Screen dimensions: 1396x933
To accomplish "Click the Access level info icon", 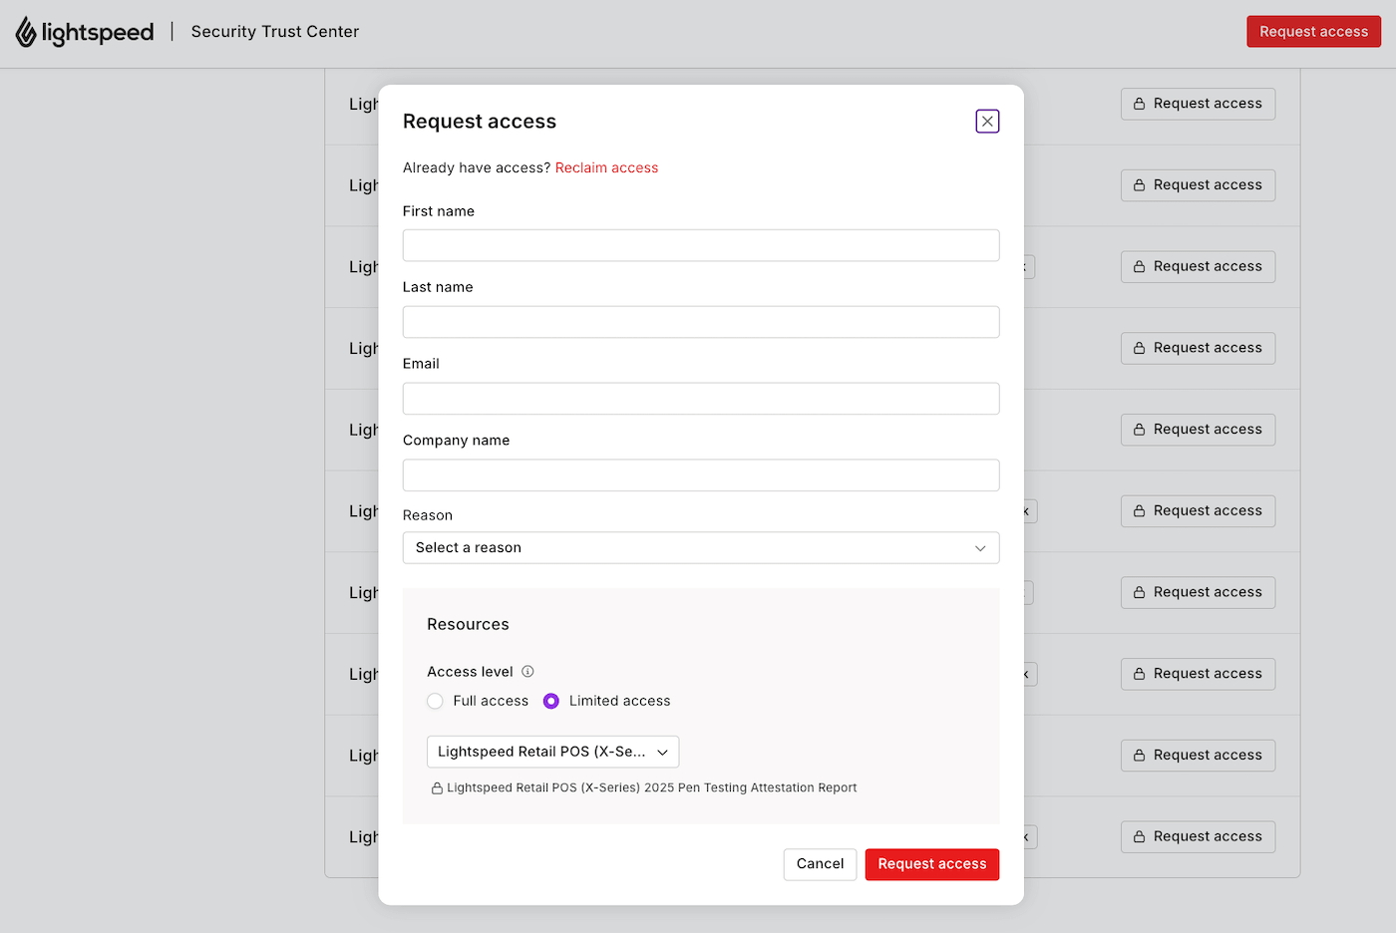I will click(527, 672).
